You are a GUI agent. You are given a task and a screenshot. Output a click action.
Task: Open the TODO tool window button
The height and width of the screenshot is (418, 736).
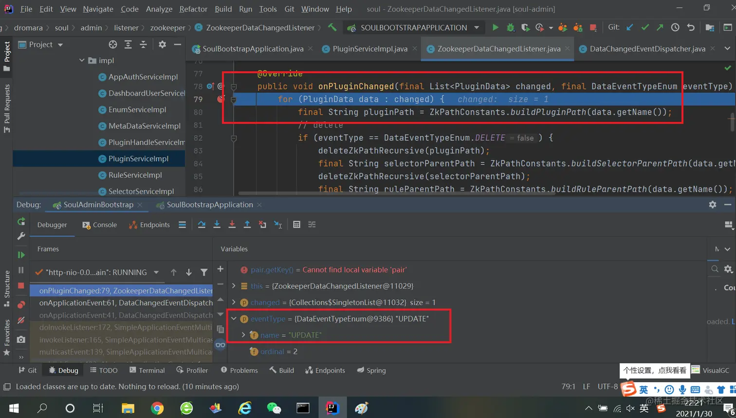pyautogui.click(x=104, y=370)
